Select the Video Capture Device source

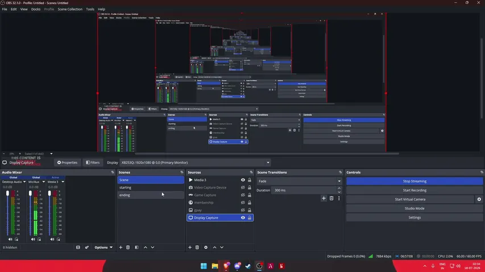pos(220,188)
